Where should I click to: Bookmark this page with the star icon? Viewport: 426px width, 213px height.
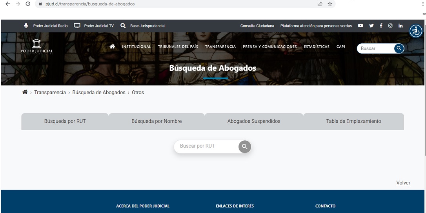pos(330,4)
